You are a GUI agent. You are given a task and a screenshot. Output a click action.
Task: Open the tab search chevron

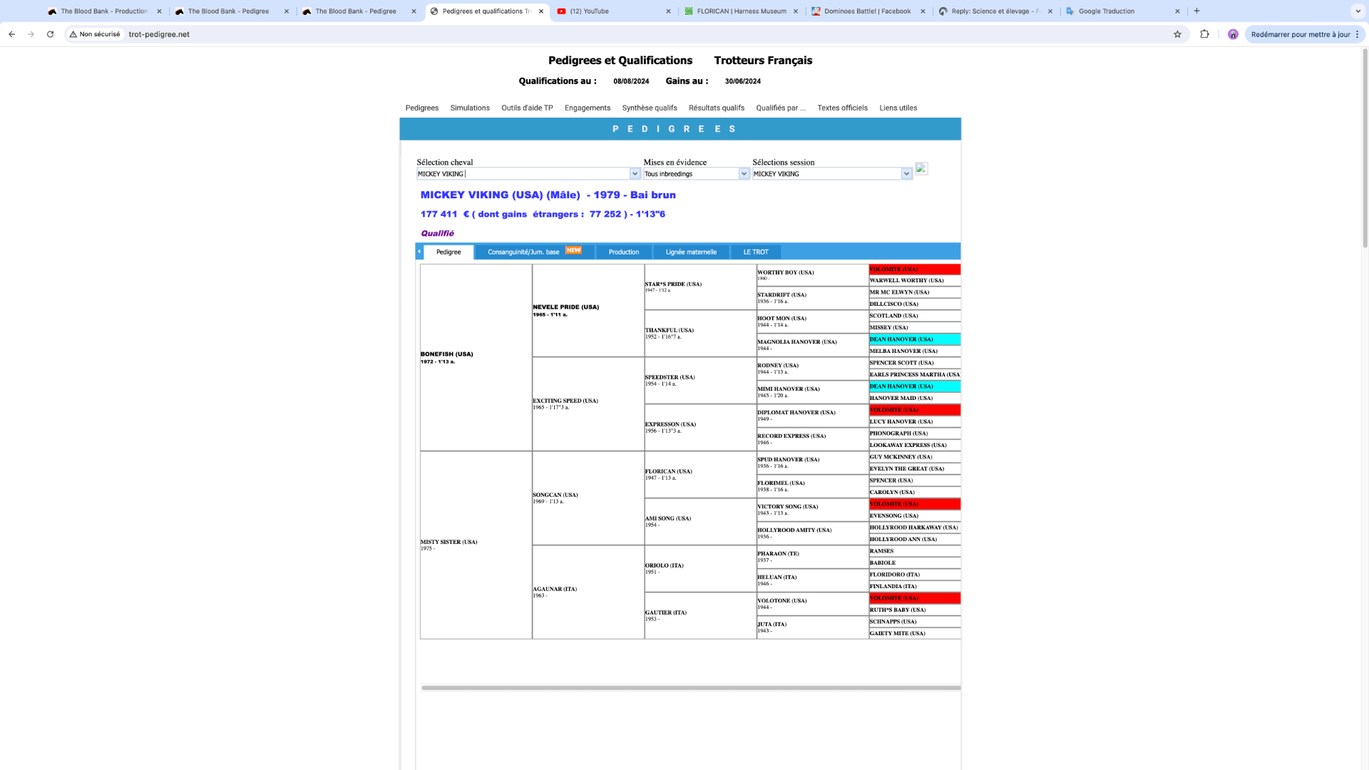pos(1358,11)
